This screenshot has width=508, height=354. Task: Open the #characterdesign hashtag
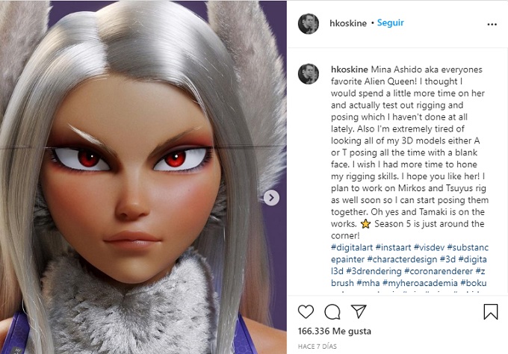click(x=402, y=259)
